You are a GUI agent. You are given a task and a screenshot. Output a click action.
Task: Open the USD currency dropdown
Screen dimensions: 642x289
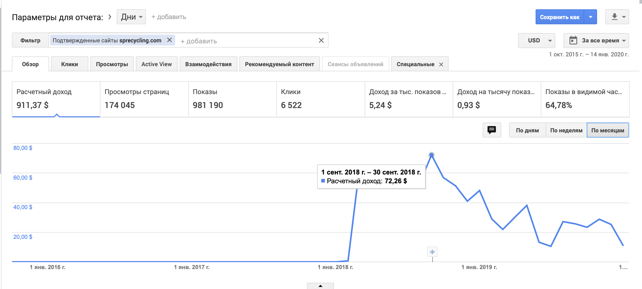pos(536,41)
